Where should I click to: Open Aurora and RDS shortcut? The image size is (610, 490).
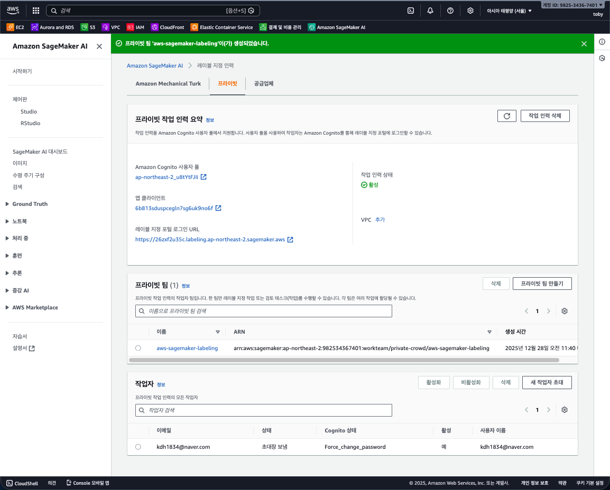(52, 27)
